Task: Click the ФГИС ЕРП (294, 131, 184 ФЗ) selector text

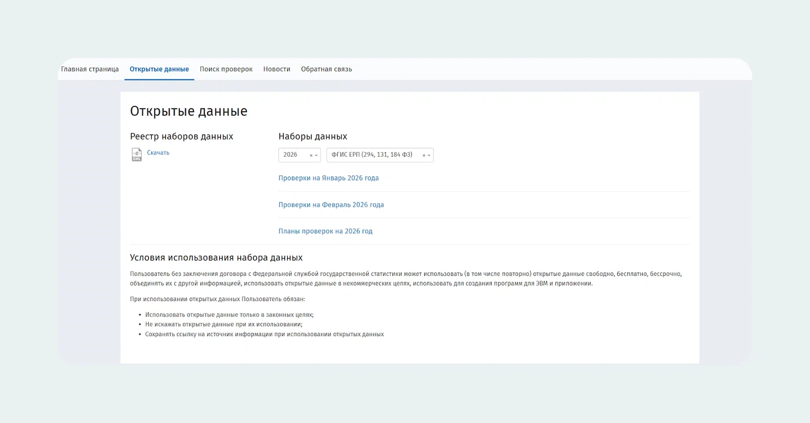Action: pos(371,155)
